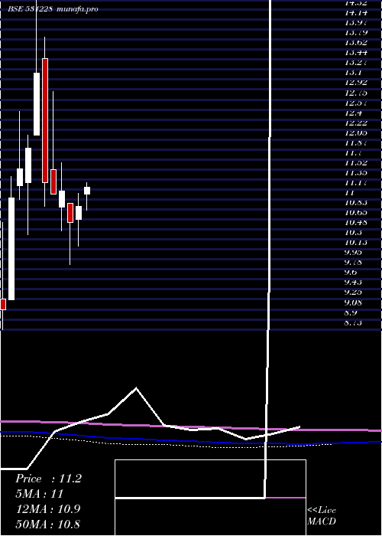Screen dimensions: 382x536
Task: Select the tallest red candlestick body
Action: 45,120
